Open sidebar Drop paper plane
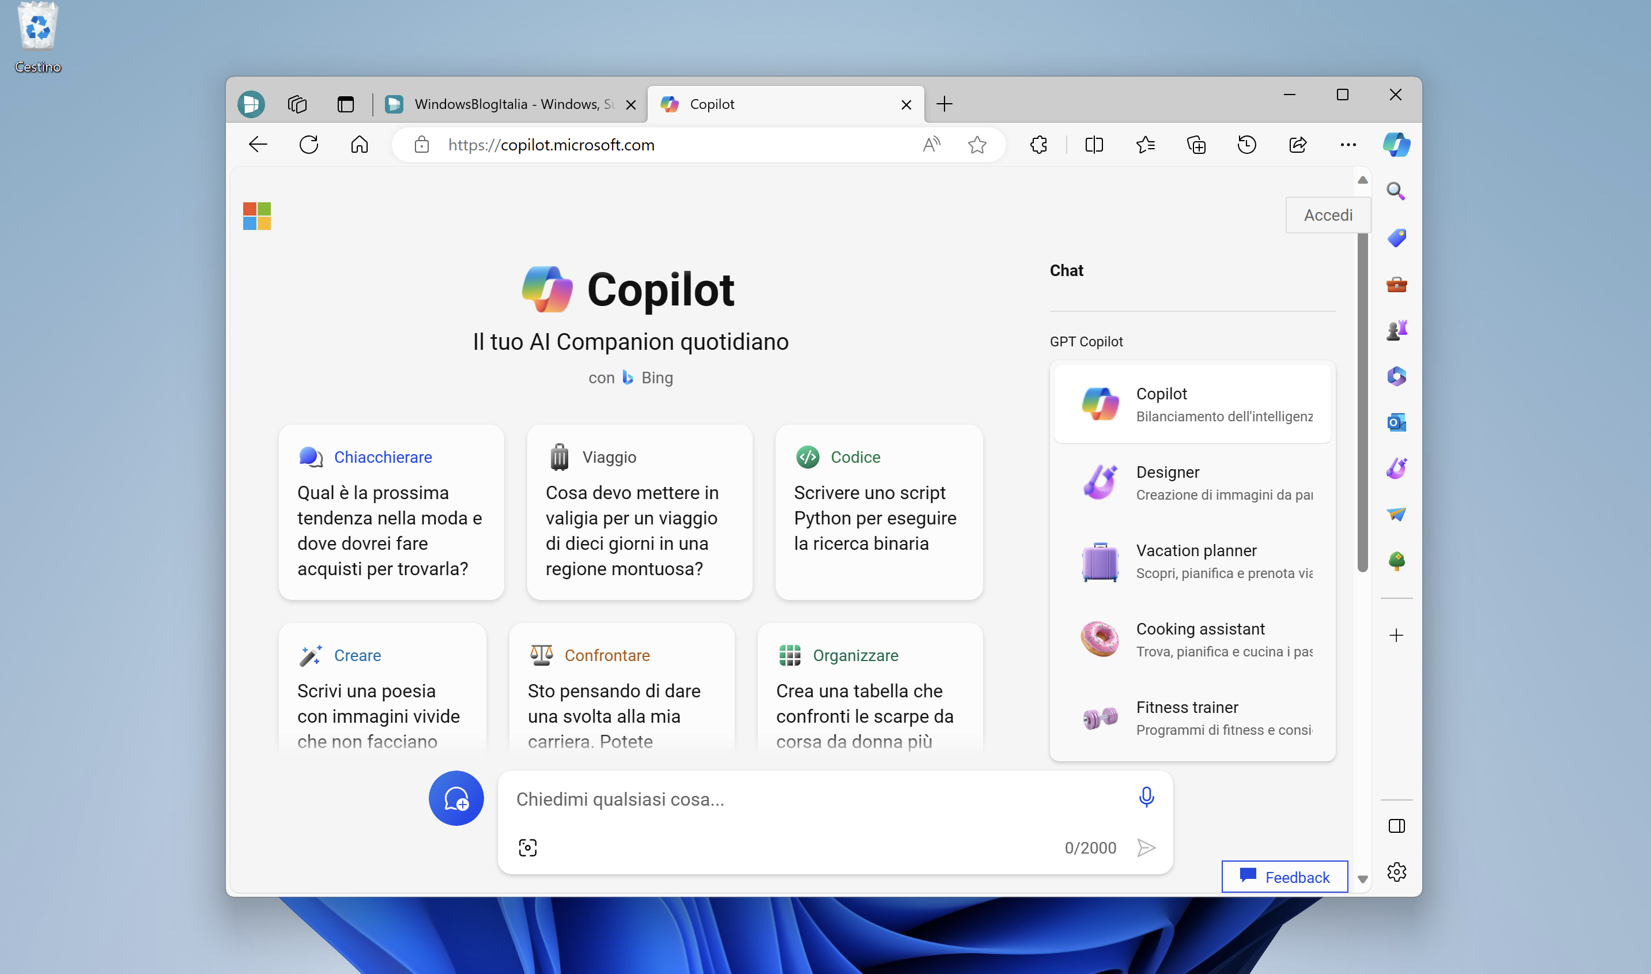1651x974 pixels. (x=1396, y=514)
